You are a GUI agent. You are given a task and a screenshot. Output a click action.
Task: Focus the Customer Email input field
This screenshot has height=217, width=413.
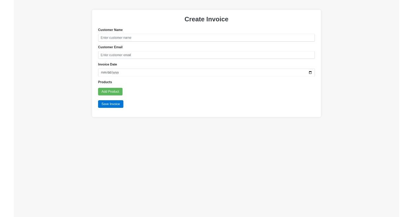point(206,55)
